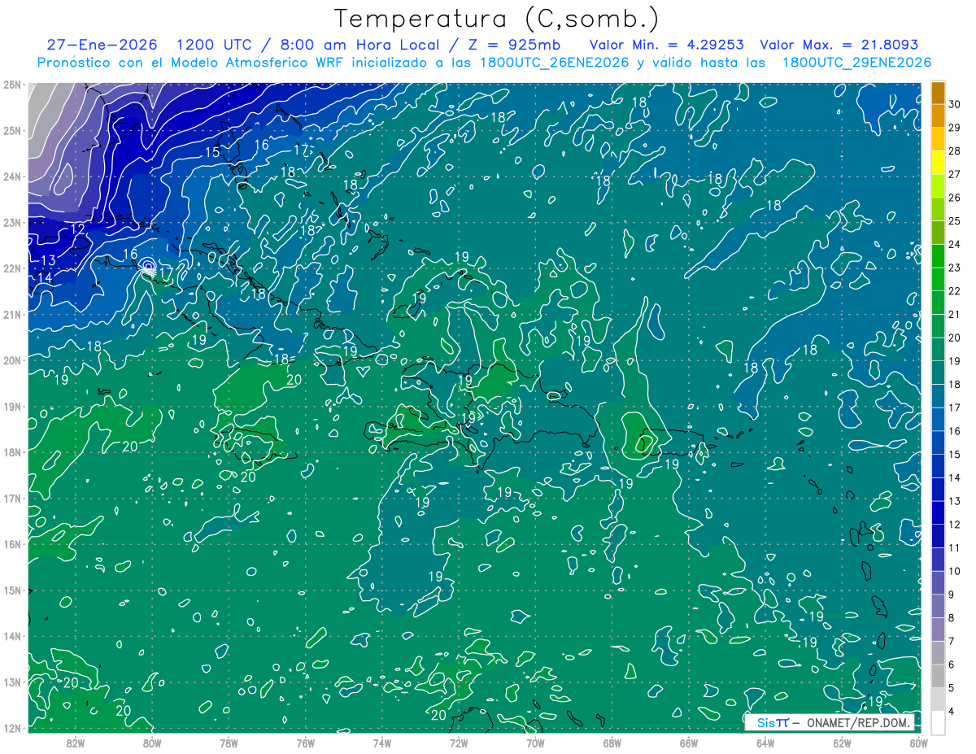Click the contour label "13" on the map
The image size is (976, 754).
[x=47, y=260]
